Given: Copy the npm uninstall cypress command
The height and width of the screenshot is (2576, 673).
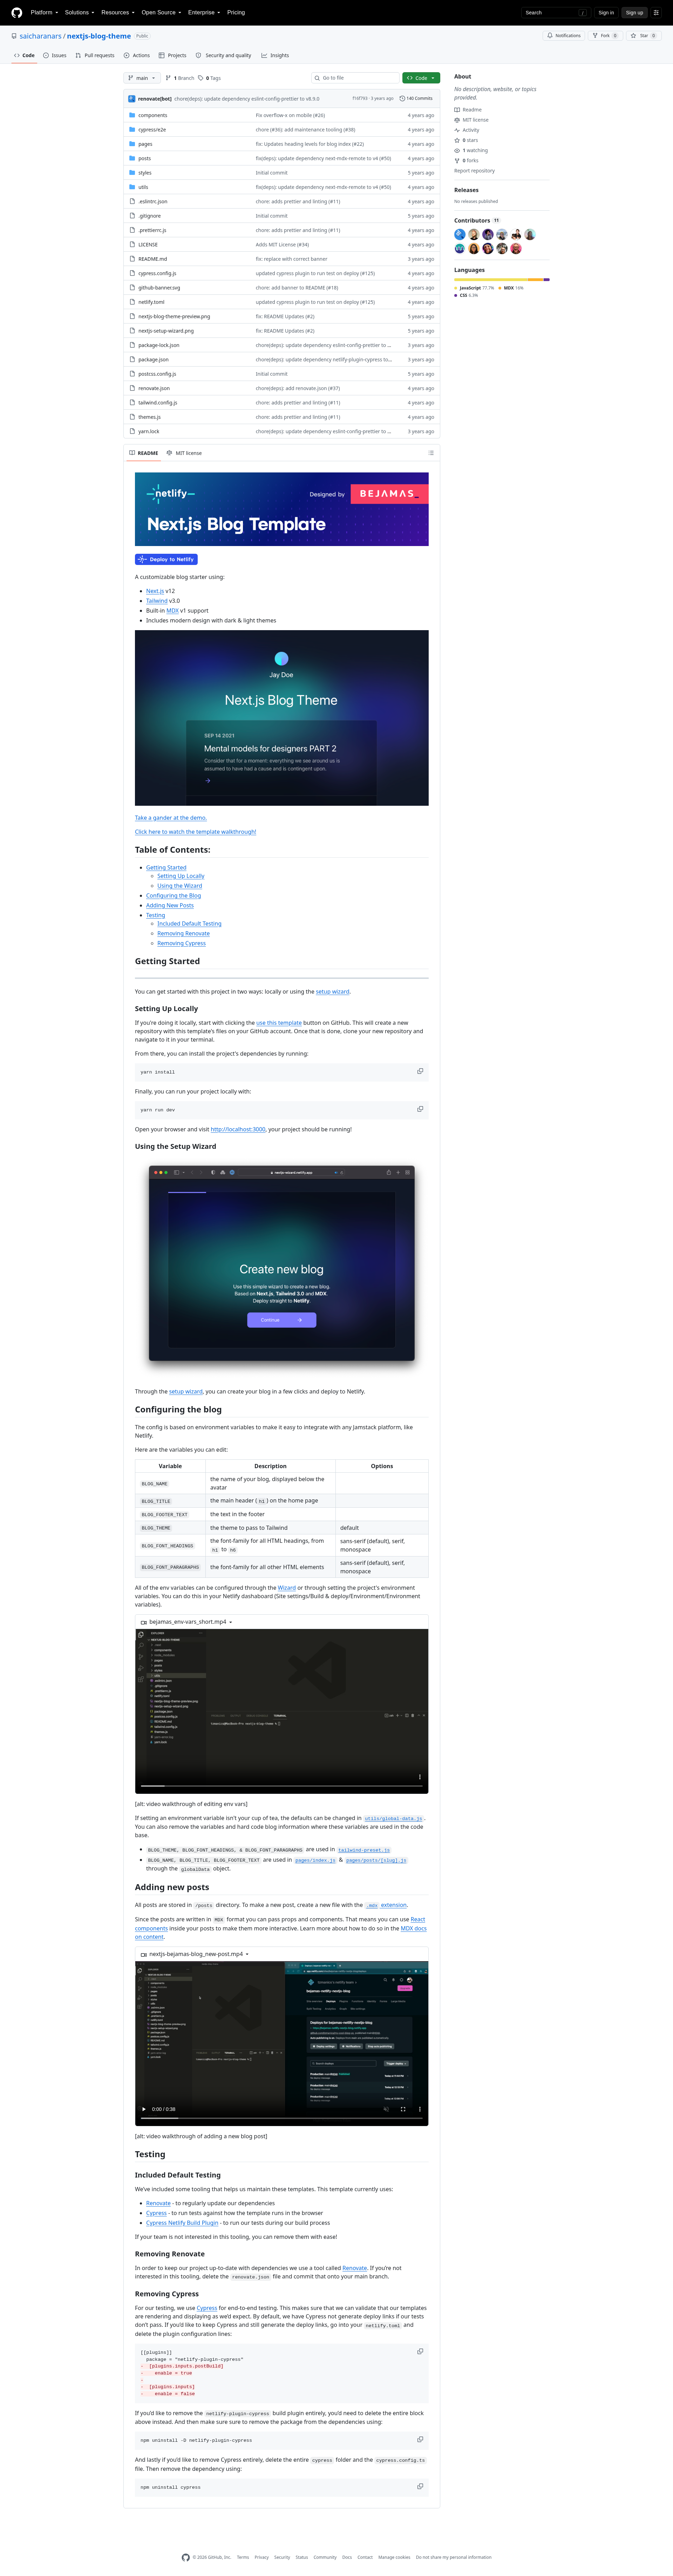Looking at the screenshot, I should (420, 2486).
